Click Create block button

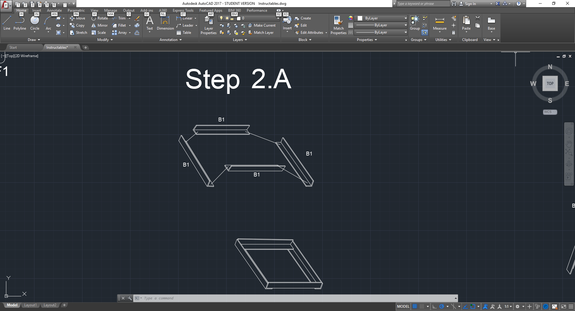pos(303,18)
